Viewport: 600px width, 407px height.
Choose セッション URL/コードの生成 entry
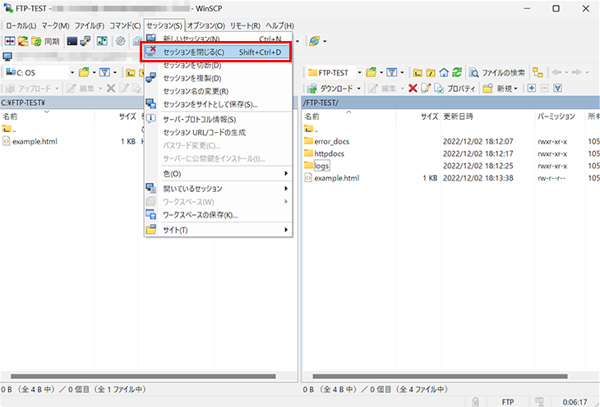click(x=218, y=133)
